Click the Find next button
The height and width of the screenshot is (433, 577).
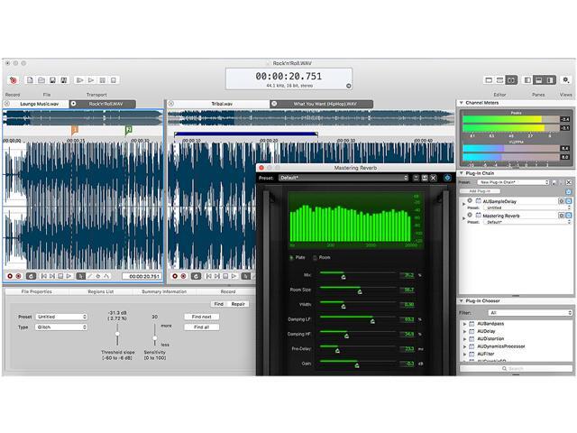tap(201, 317)
